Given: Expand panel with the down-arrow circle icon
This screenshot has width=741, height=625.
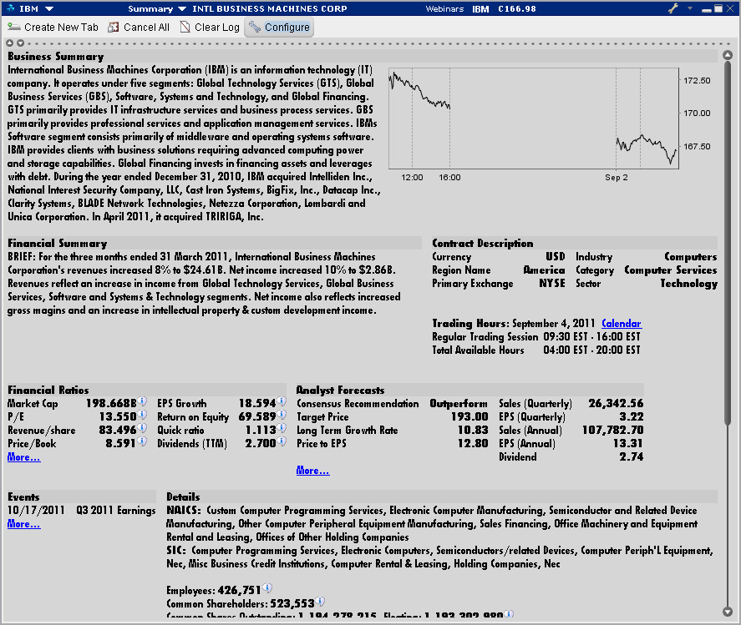Looking at the screenshot, I should [x=20, y=43].
